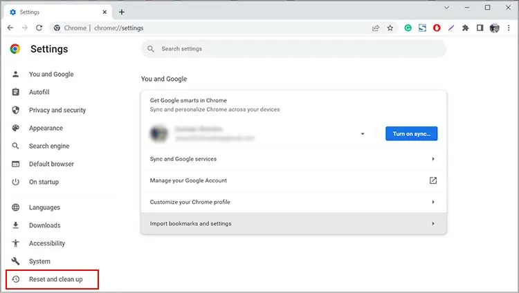Screen dimensions: 519x293
Task: Click the Accessibility figure icon
Action: click(15, 243)
